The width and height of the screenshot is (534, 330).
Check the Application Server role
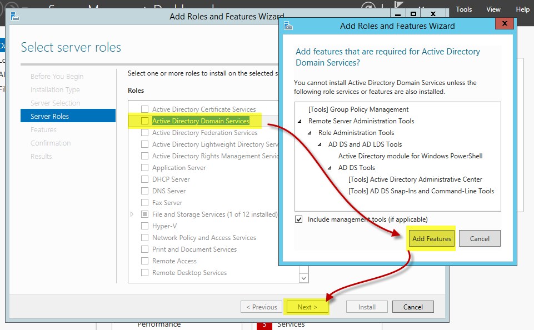[144, 168]
